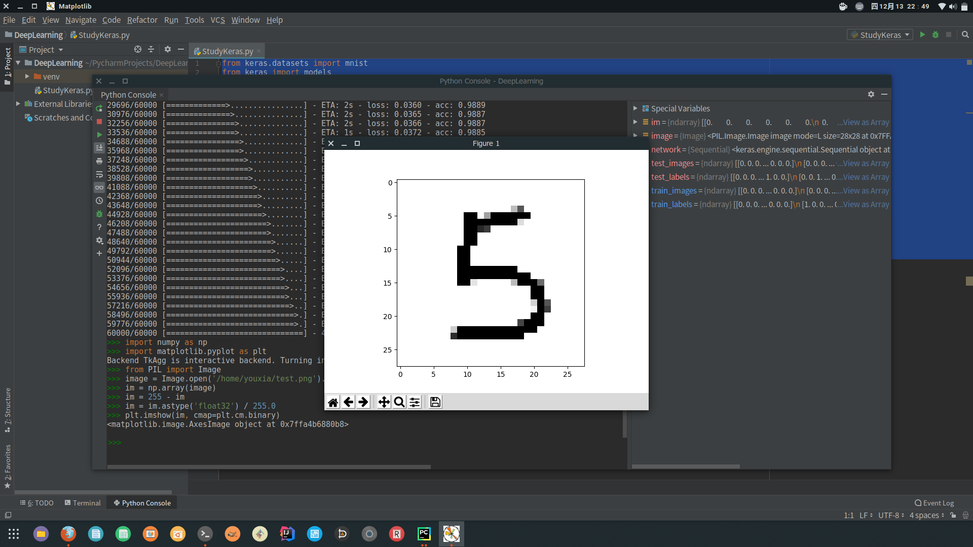Save the figure with the floppy icon
Screen dimensions: 973x547
pos(435,402)
